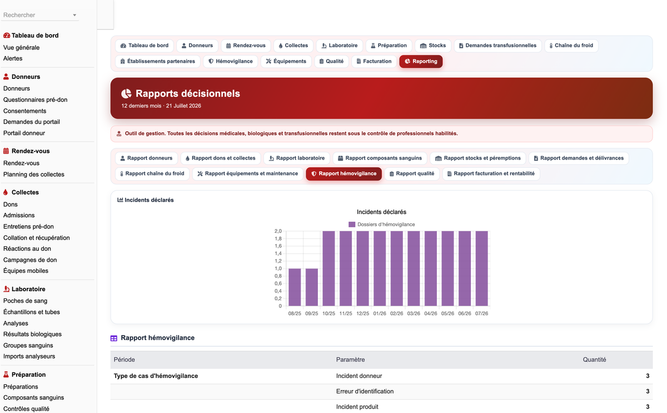Select the Rapport hémovigilance report button

(344, 173)
